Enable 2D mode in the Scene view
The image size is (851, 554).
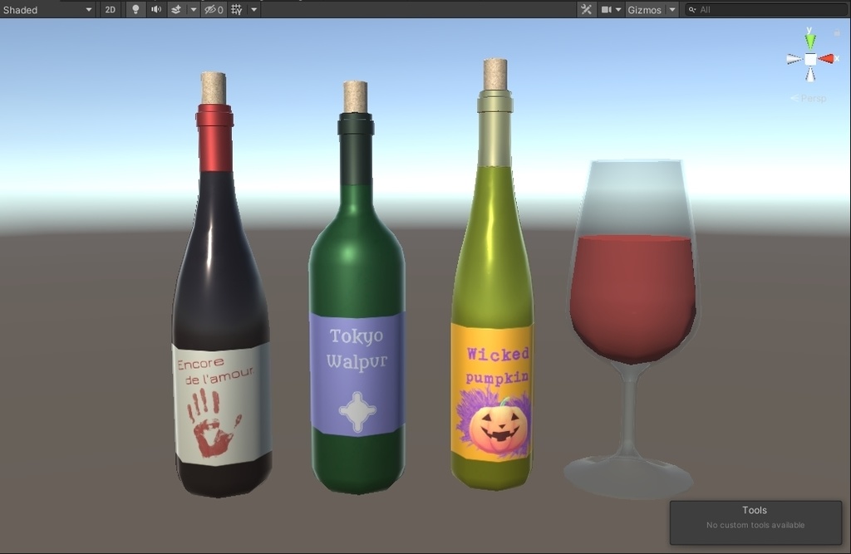point(111,9)
